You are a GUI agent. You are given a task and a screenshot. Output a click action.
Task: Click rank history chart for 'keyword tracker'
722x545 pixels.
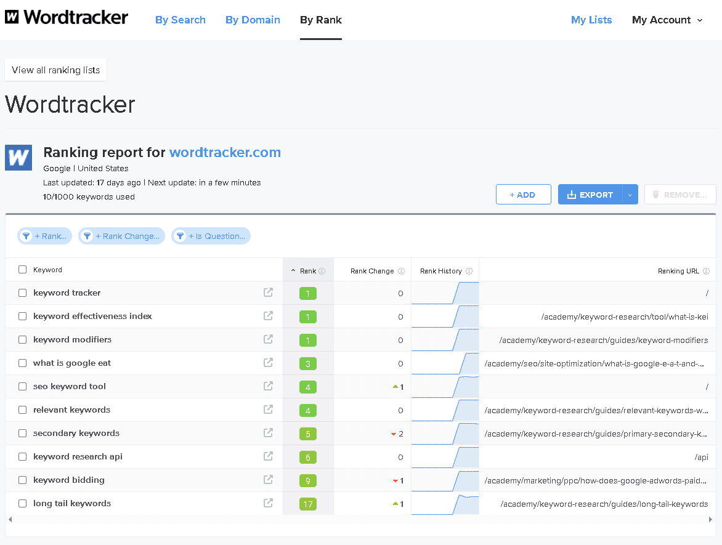pos(445,293)
